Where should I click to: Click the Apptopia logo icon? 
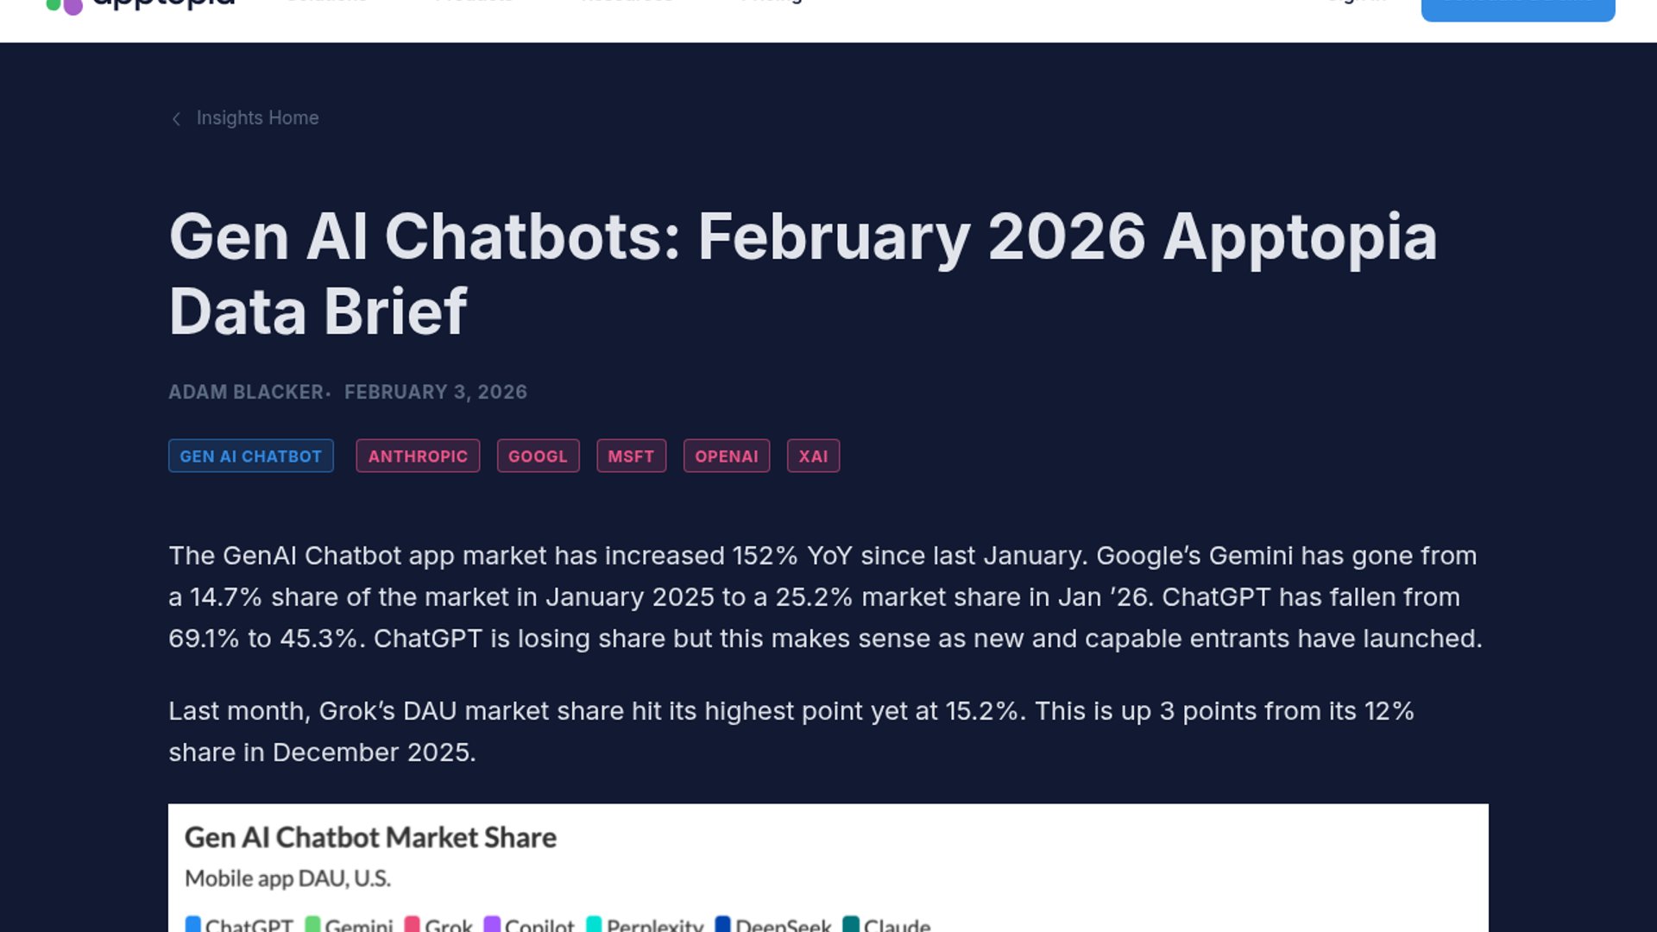pos(64,7)
